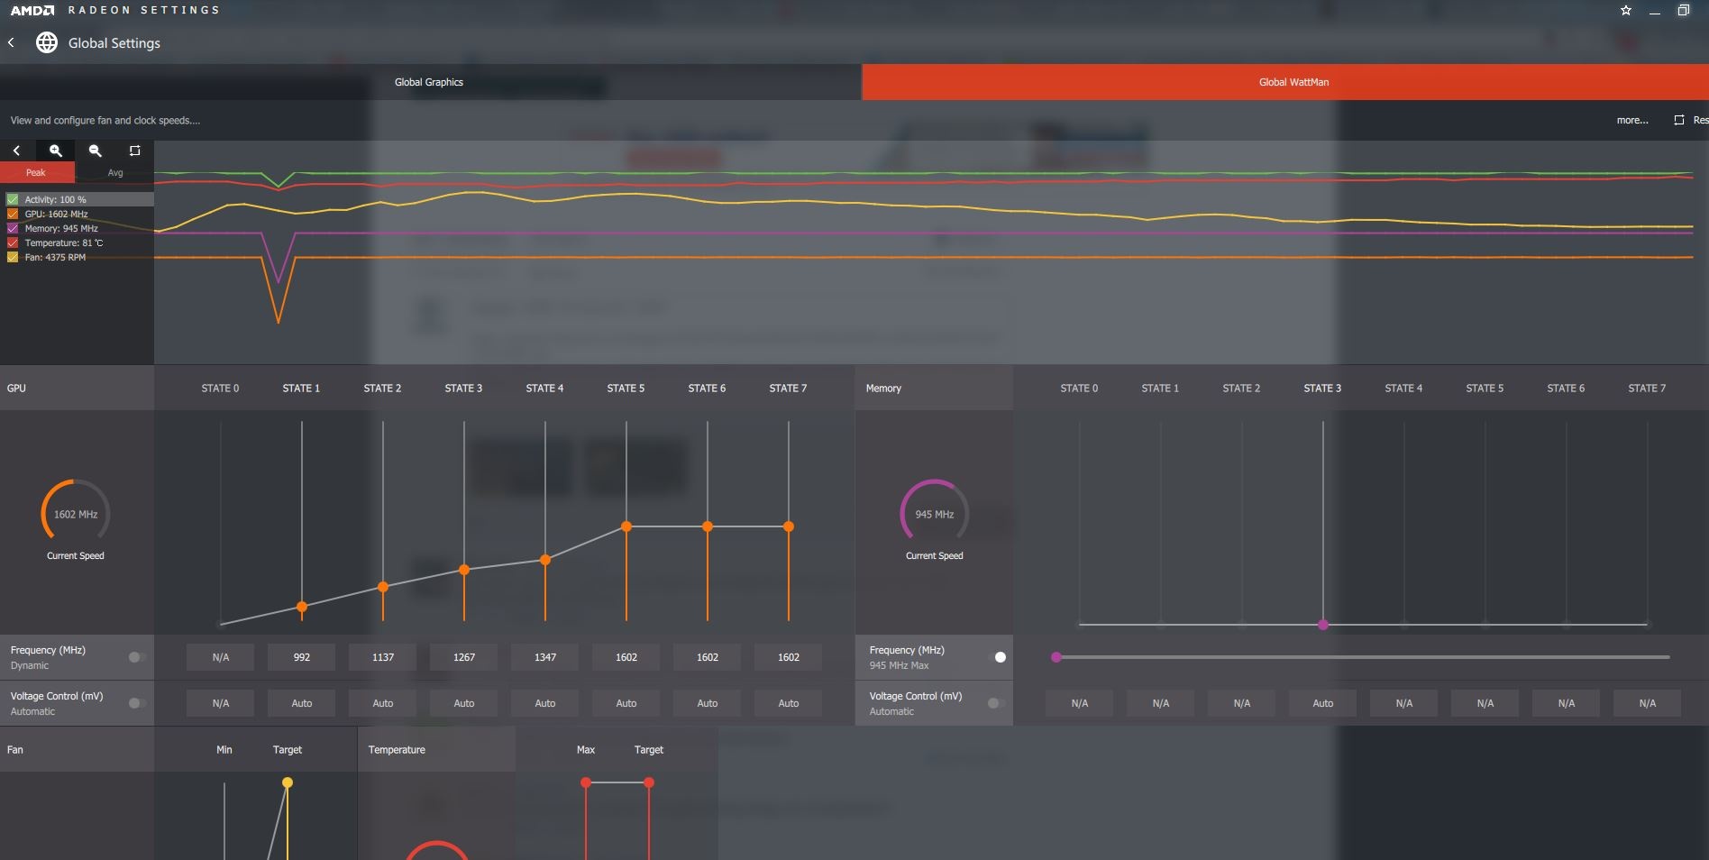Click the Temperature Max red point

[x=586, y=782]
